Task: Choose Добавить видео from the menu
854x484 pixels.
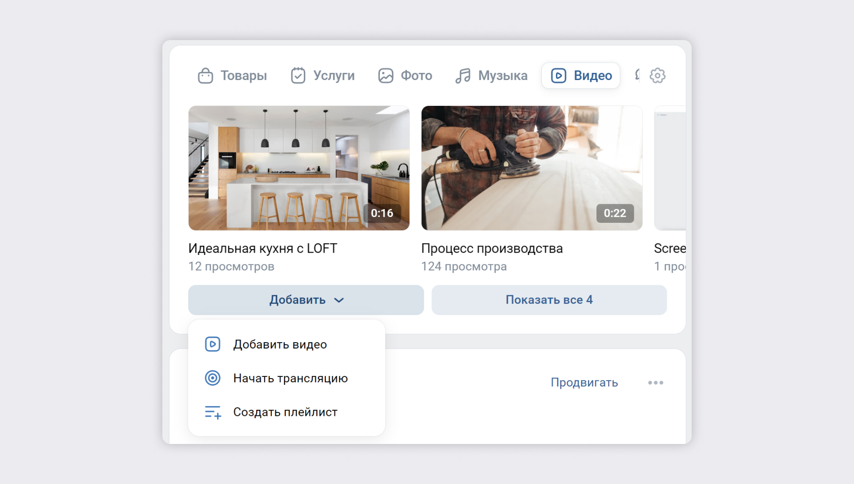Action: pyautogui.click(x=286, y=344)
